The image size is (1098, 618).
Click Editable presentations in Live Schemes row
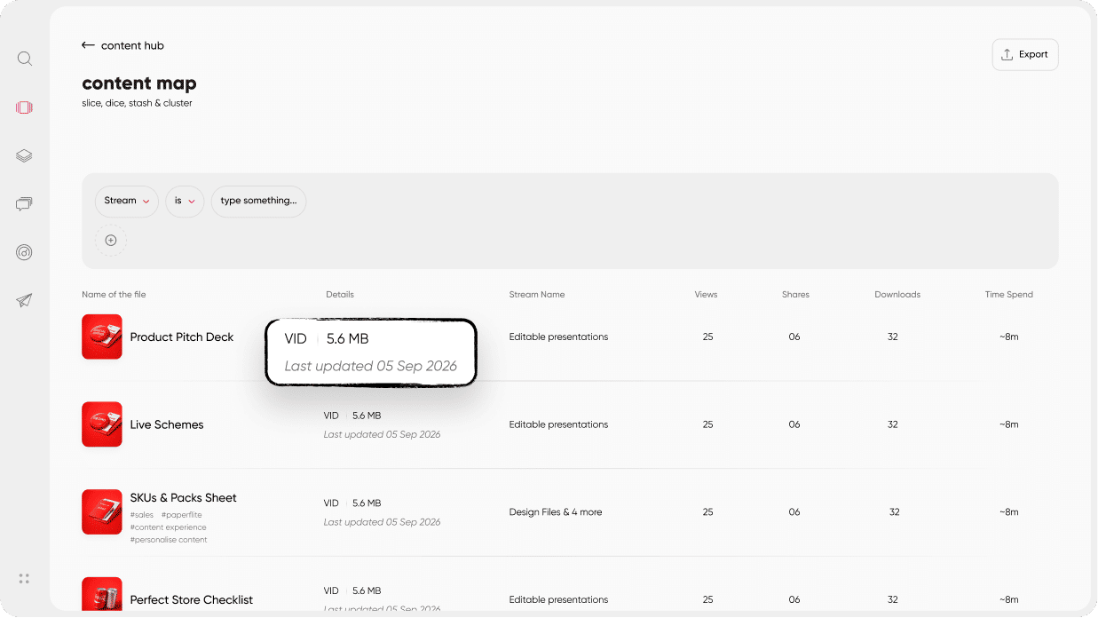tap(558, 424)
